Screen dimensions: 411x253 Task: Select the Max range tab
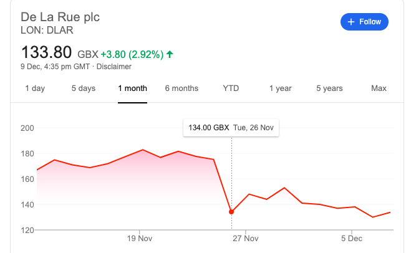point(379,88)
